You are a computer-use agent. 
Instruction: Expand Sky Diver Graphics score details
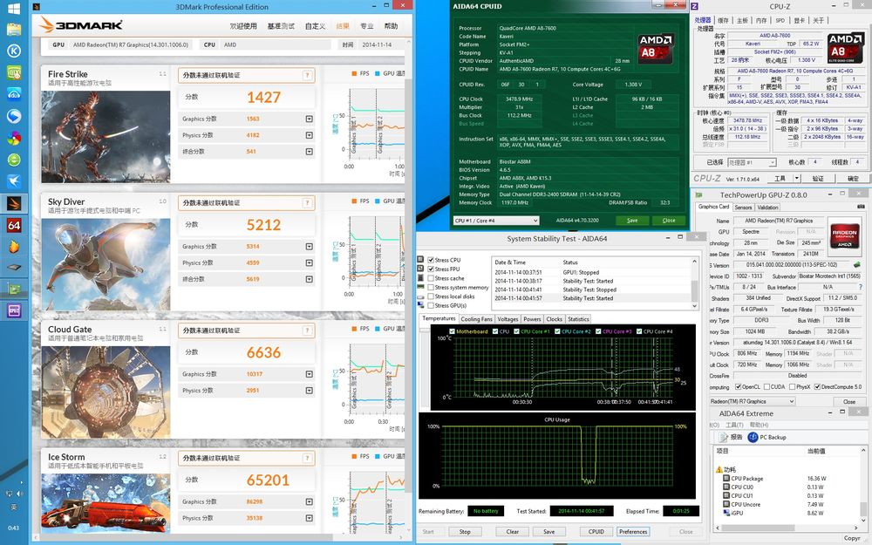coord(310,247)
